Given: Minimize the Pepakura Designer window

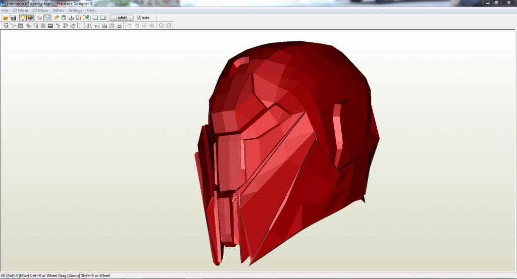Looking at the screenshot, I should pos(488,3).
